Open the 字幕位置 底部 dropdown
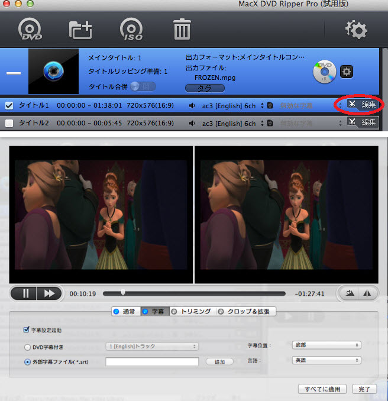 [x=326, y=345]
